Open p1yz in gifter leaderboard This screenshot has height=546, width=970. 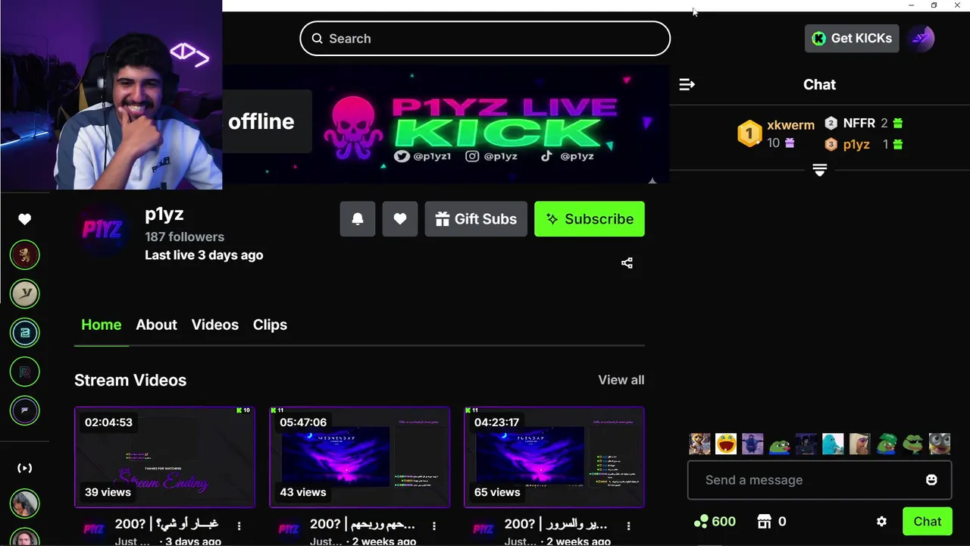pyautogui.click(x=856, y=144)
